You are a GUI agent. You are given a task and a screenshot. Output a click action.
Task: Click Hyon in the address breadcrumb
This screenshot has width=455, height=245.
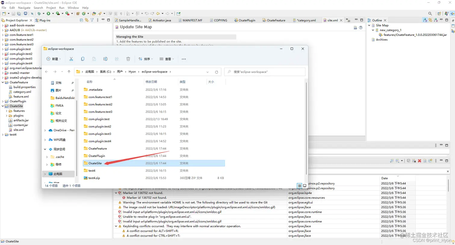click(132, 72)
